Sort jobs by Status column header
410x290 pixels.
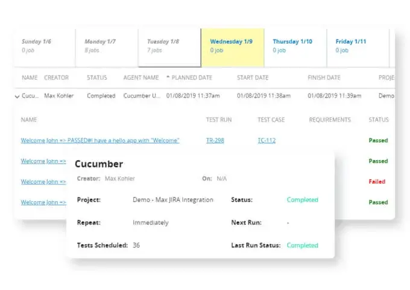click(x=96, y=77)
